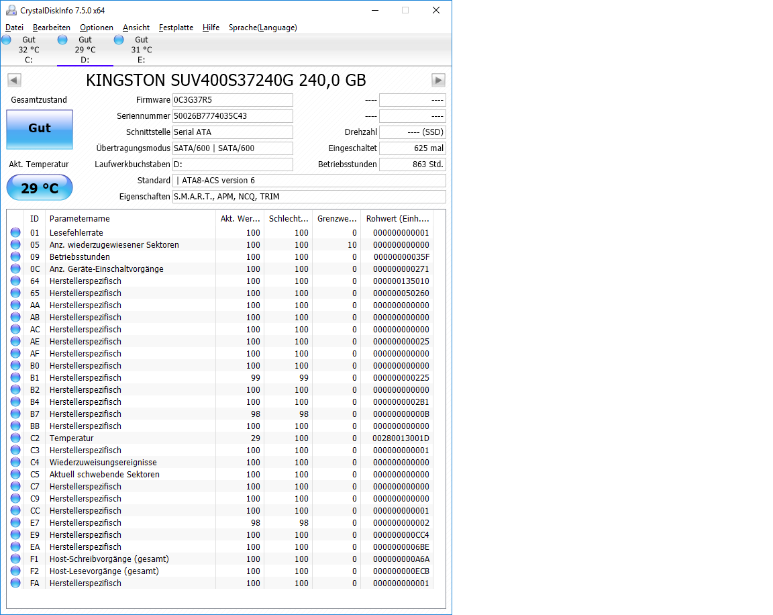Click the Seriennummer field

pos(233,116)
